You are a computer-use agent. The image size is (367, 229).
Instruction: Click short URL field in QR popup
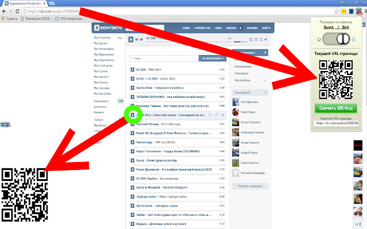tap(336, 123)
